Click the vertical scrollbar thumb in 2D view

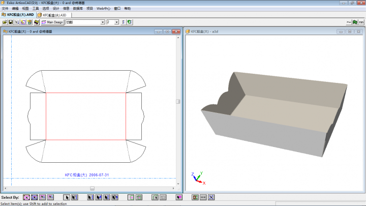178,101
